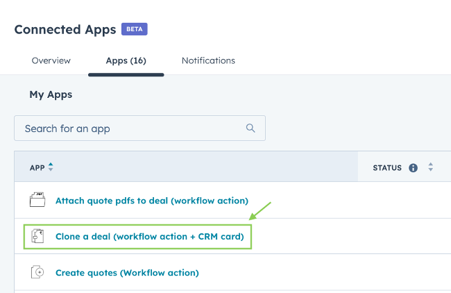Sort apps using APP column arrow
Viewport: 451px width, 293px height.
pos(51,167)
